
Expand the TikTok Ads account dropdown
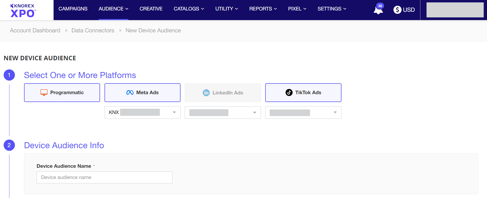(335, 112)
